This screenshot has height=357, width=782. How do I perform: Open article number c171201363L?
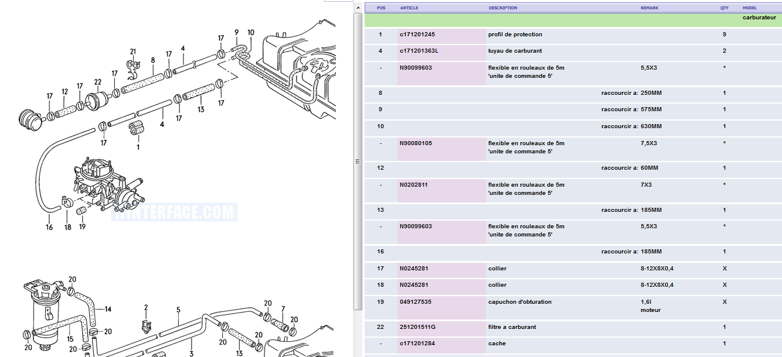[x=419, y=51]
